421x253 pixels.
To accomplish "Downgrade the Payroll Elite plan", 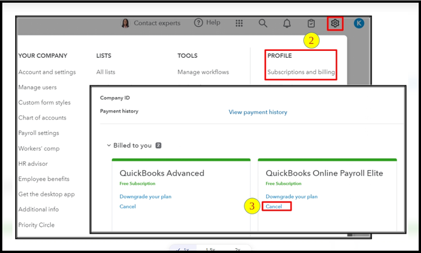I will point(291,197).
